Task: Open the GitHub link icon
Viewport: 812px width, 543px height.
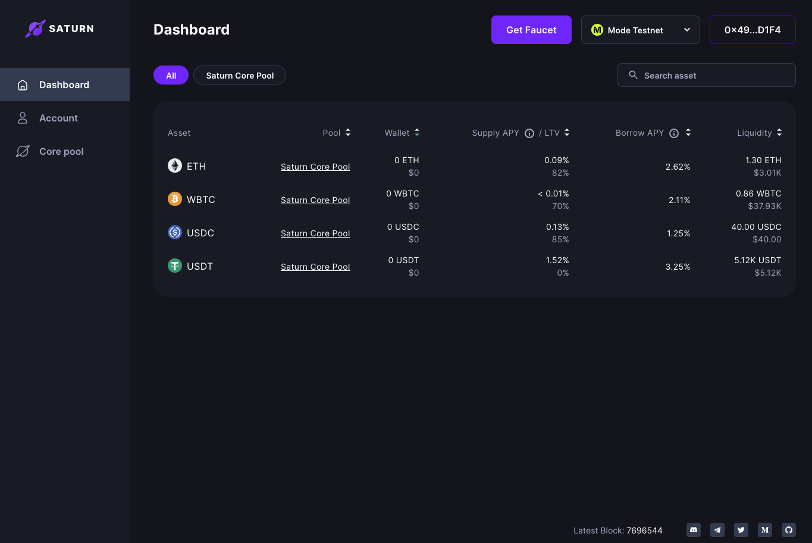Action: point(789,530)
